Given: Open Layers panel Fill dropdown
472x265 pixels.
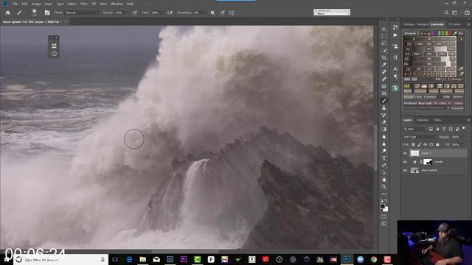Looking at the screenshot, I should coord(462,144).
